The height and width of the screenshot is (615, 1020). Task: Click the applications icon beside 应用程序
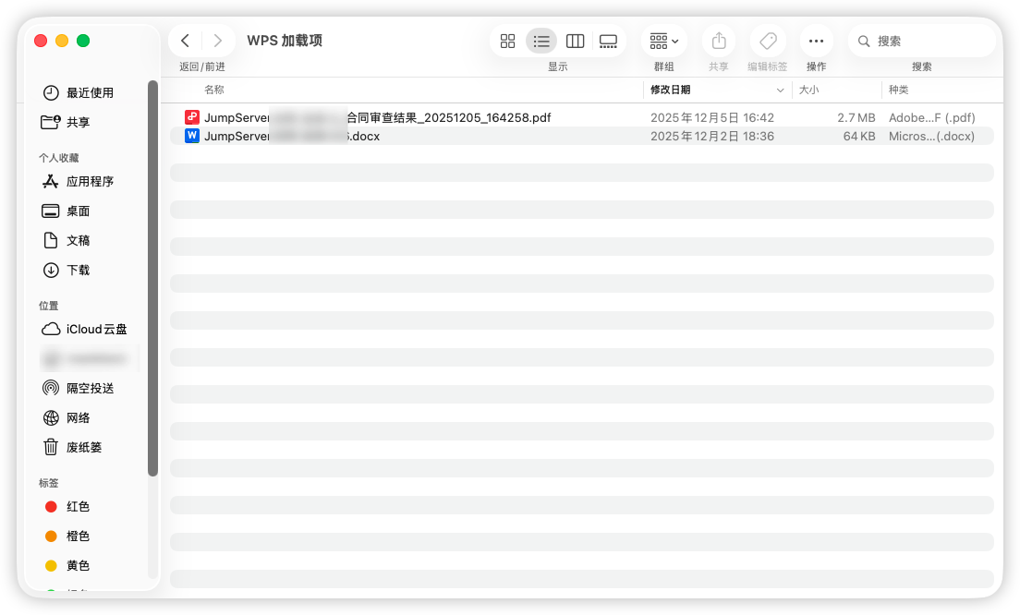(x=51, y=181)
